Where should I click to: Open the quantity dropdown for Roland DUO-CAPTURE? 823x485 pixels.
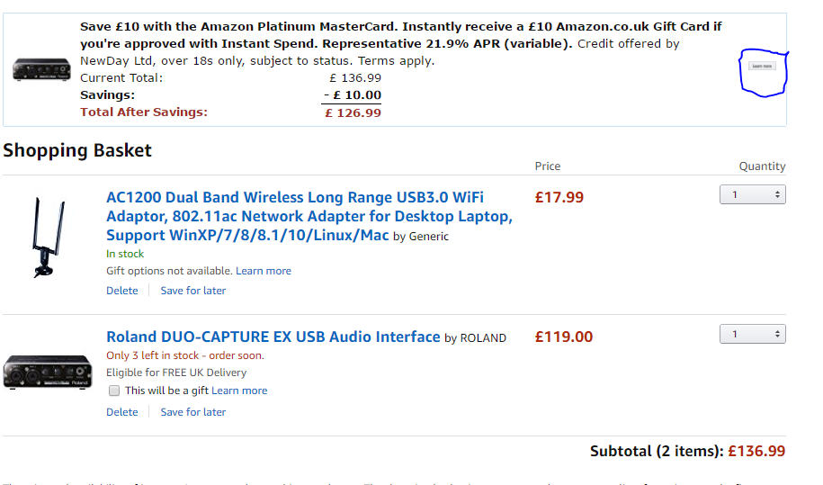(x=752, y=335)
